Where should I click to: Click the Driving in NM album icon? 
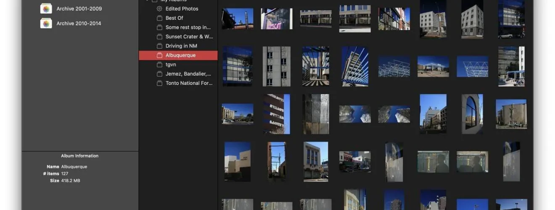click(x=159, y=46)
